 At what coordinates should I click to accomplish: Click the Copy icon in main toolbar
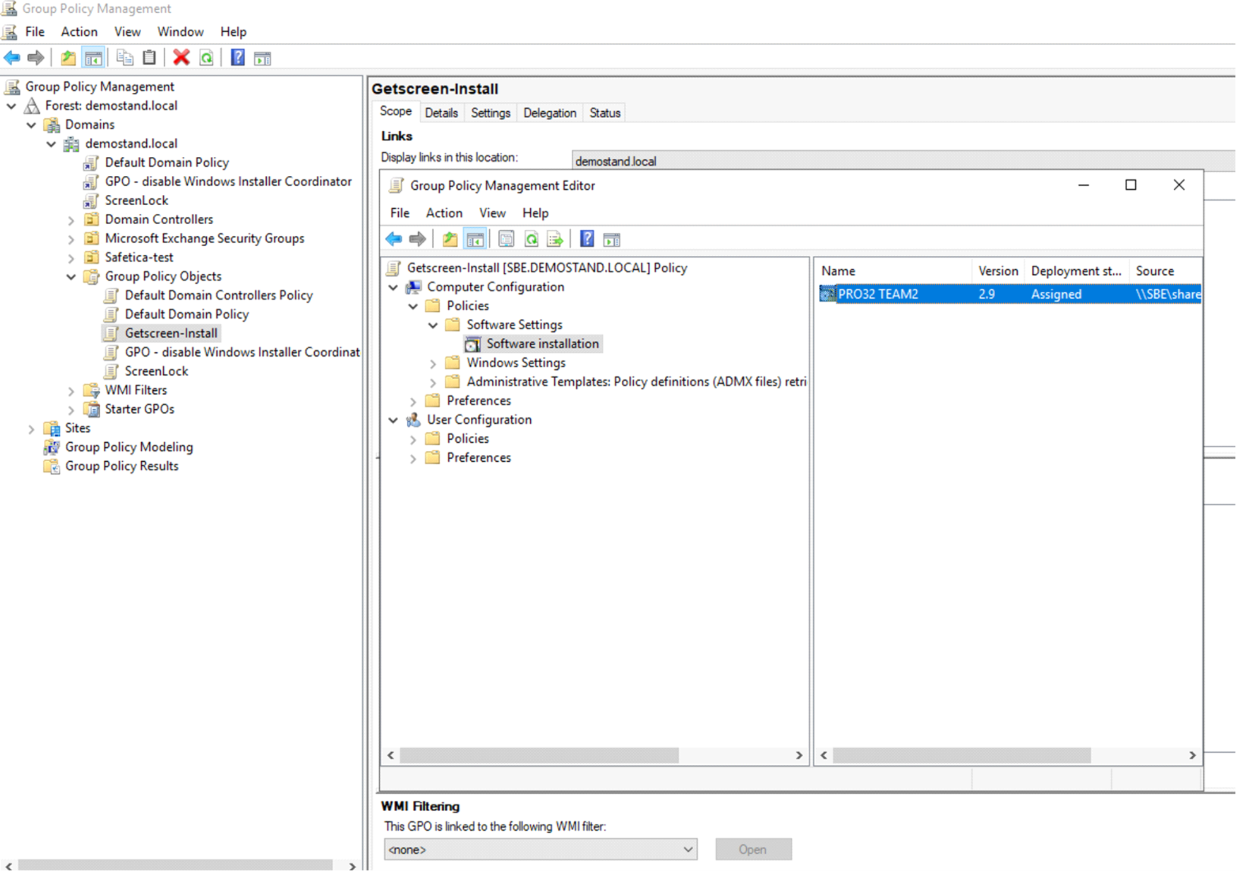click(x=124, y=58)
